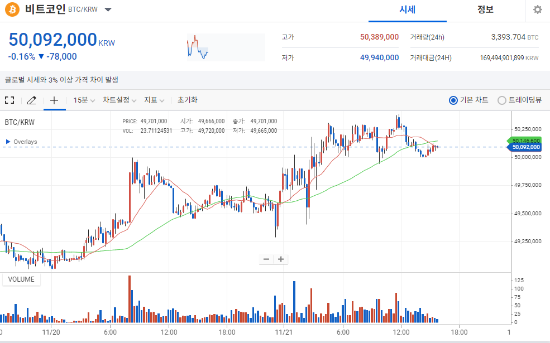Click the 초기화 reset button
Image resolution: width=550 pixels, height=343 pixels.
(187, 100)
